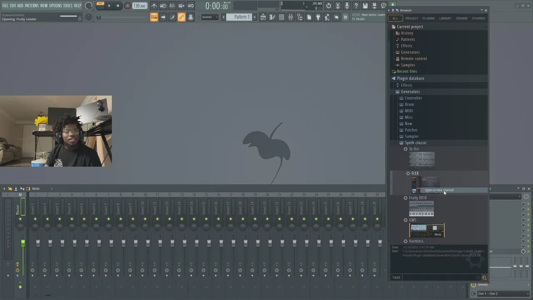Open History in browser tree
The height and width of the screenshot is (300, 533).
click(407, 33)
